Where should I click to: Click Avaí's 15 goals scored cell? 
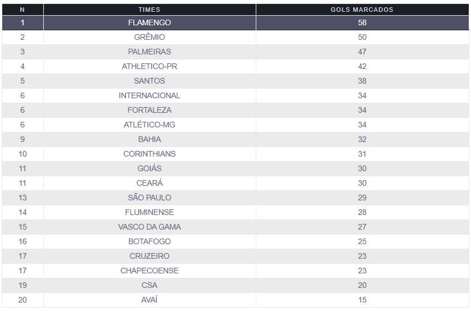pos(362,300)
